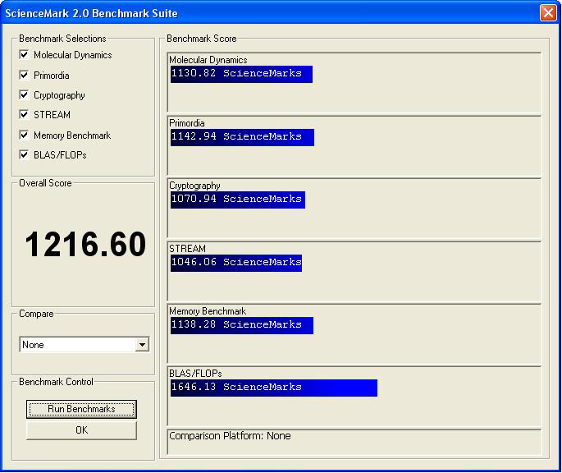This screenshot has height=473, width=562.
Task: Click the Comparison Platform: None text
Action: click(230, 436)
